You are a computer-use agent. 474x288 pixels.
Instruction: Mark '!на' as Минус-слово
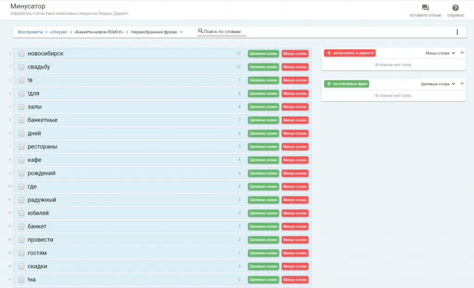pos(295,280)
